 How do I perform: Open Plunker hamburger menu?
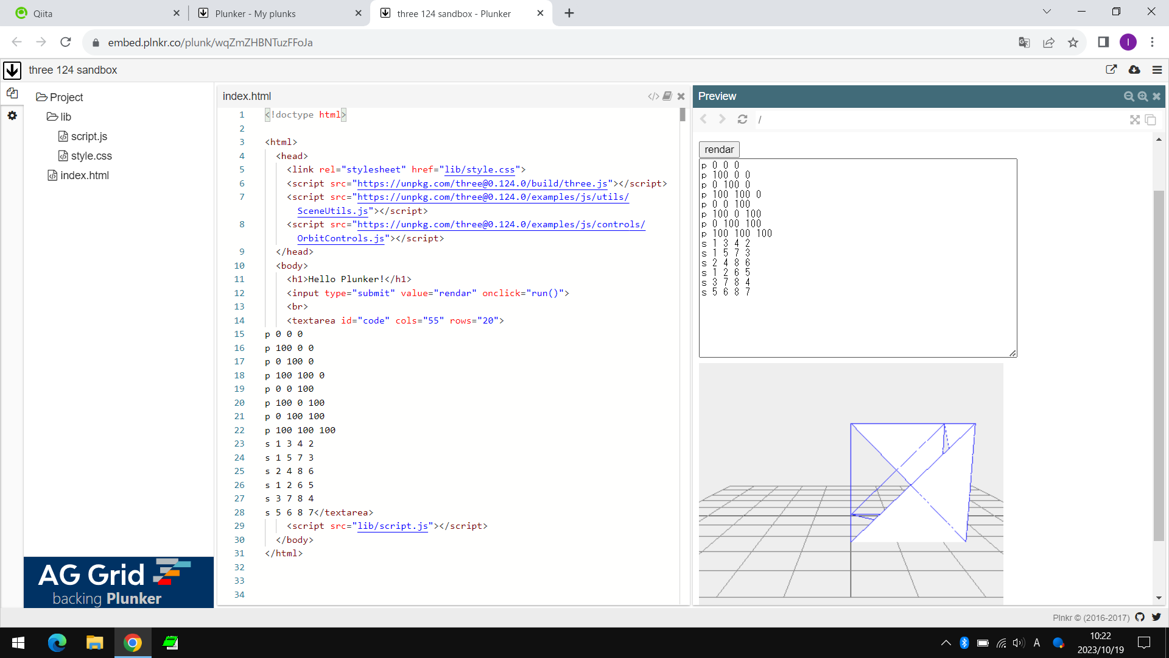pyautogui.click(x=1157, y=70)
